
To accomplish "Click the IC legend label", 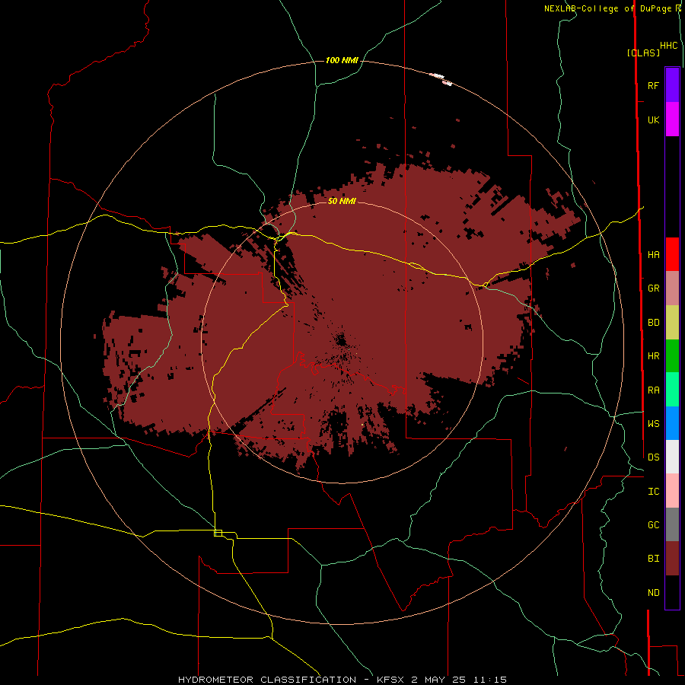I will point(653,492).
